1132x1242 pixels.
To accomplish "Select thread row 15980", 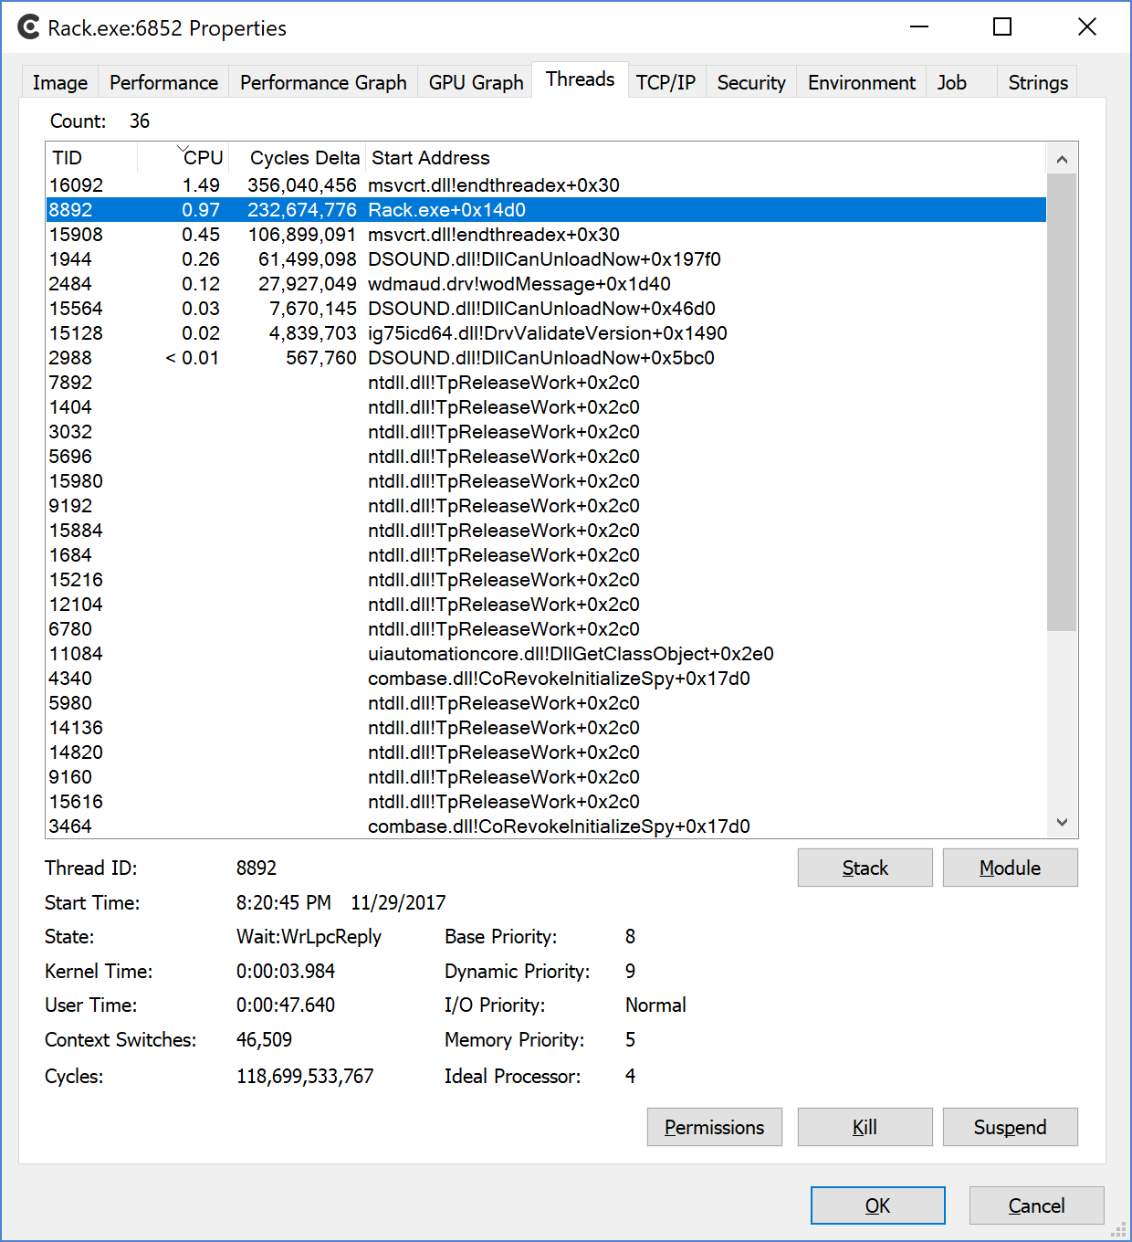I will [546, 481].
